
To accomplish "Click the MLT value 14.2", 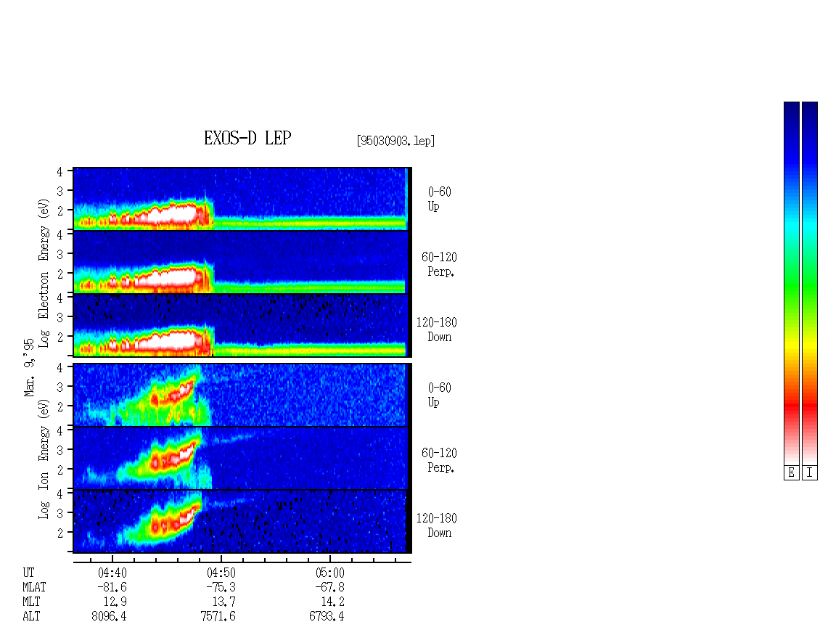I will 332,602.
